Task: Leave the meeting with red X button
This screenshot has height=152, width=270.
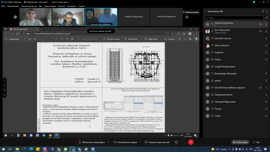Action: point(191,142)
